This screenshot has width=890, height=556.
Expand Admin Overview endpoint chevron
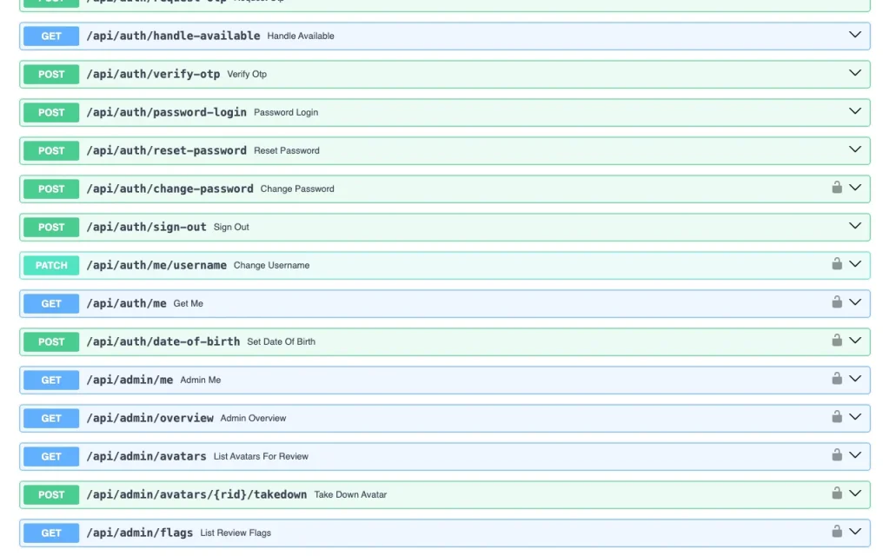coord(855,416)
